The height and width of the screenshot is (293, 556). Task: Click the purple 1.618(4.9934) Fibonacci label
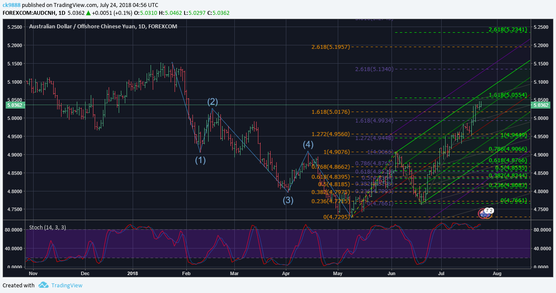pyautogui.click(x=374, y=120)
